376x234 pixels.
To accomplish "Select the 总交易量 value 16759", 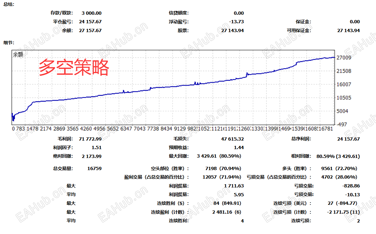I will click(94, 168).
